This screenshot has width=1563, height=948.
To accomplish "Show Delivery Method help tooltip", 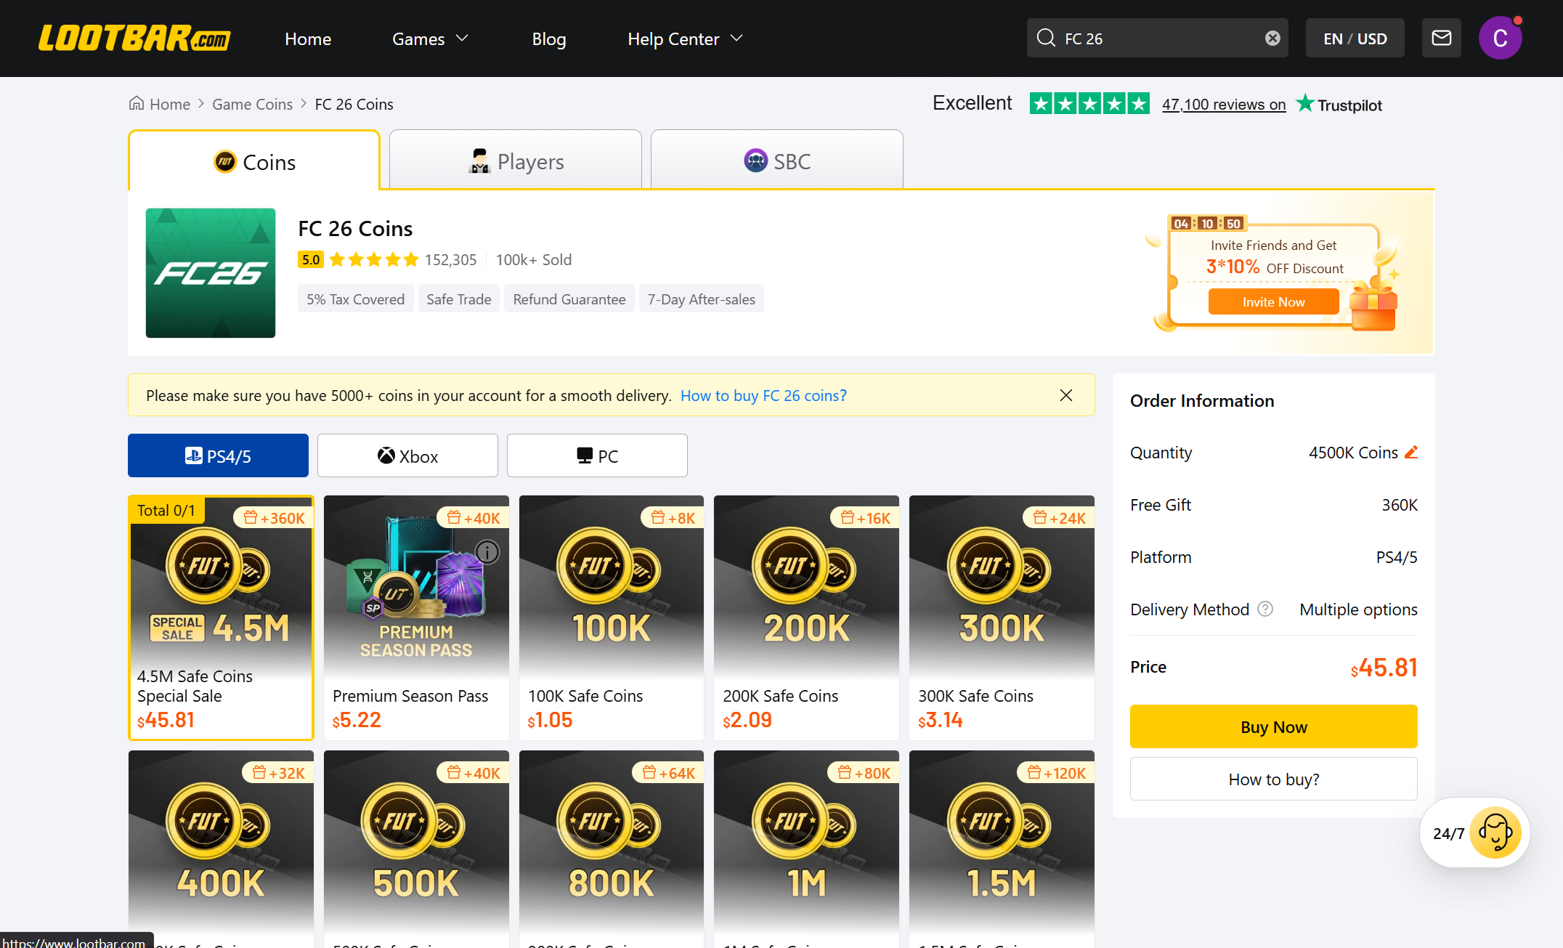I will pos(1265,609).
